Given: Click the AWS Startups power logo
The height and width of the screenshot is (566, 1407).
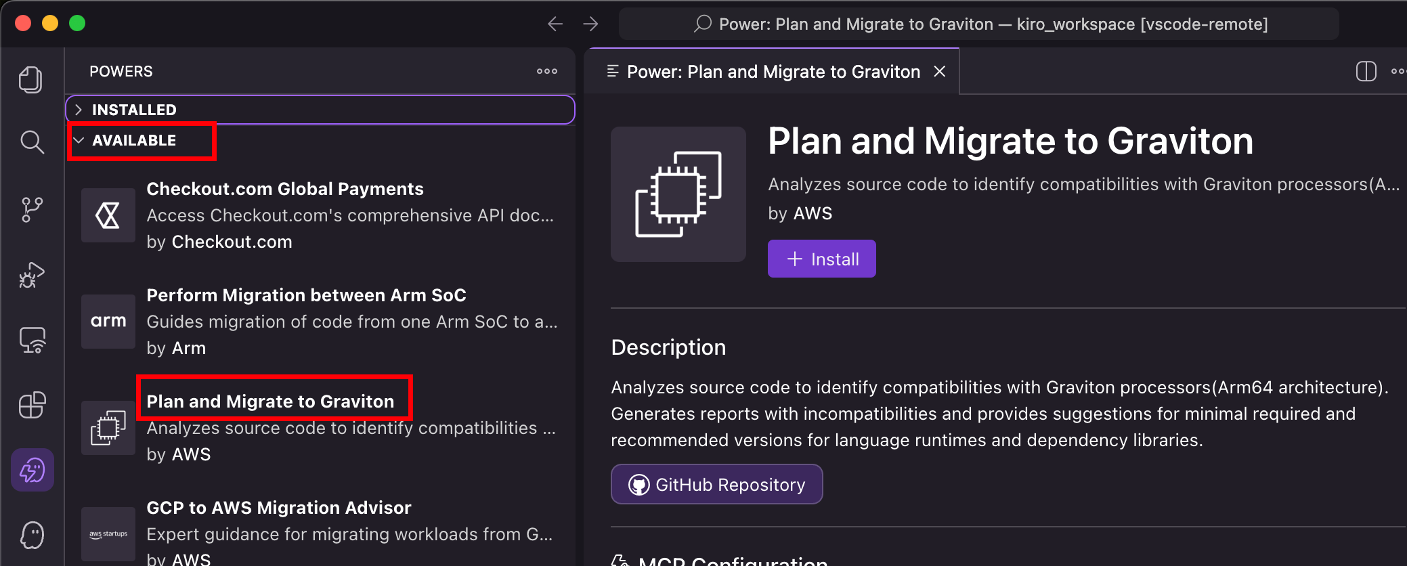Looking at the screenshot, I should (108, 534).
